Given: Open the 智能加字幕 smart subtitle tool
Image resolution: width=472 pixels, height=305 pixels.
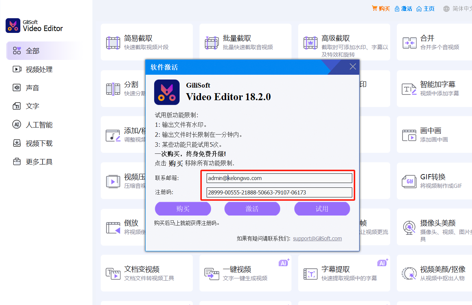Looking at the screenshot, I should point(434,88).
